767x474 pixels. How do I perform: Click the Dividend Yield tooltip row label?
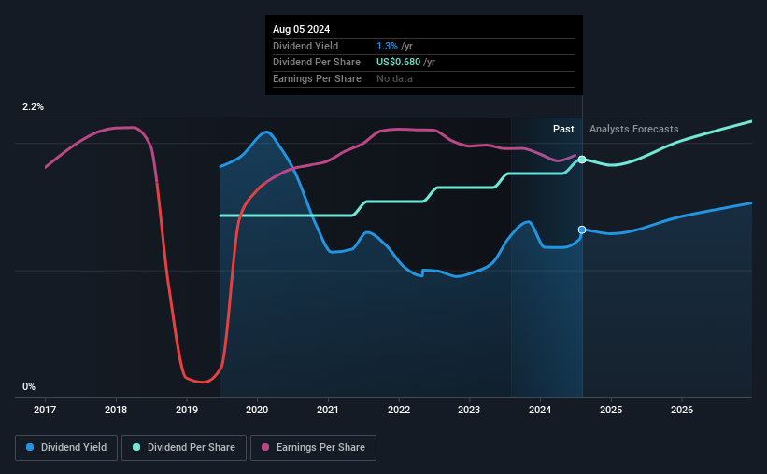[x=305, y=46]
